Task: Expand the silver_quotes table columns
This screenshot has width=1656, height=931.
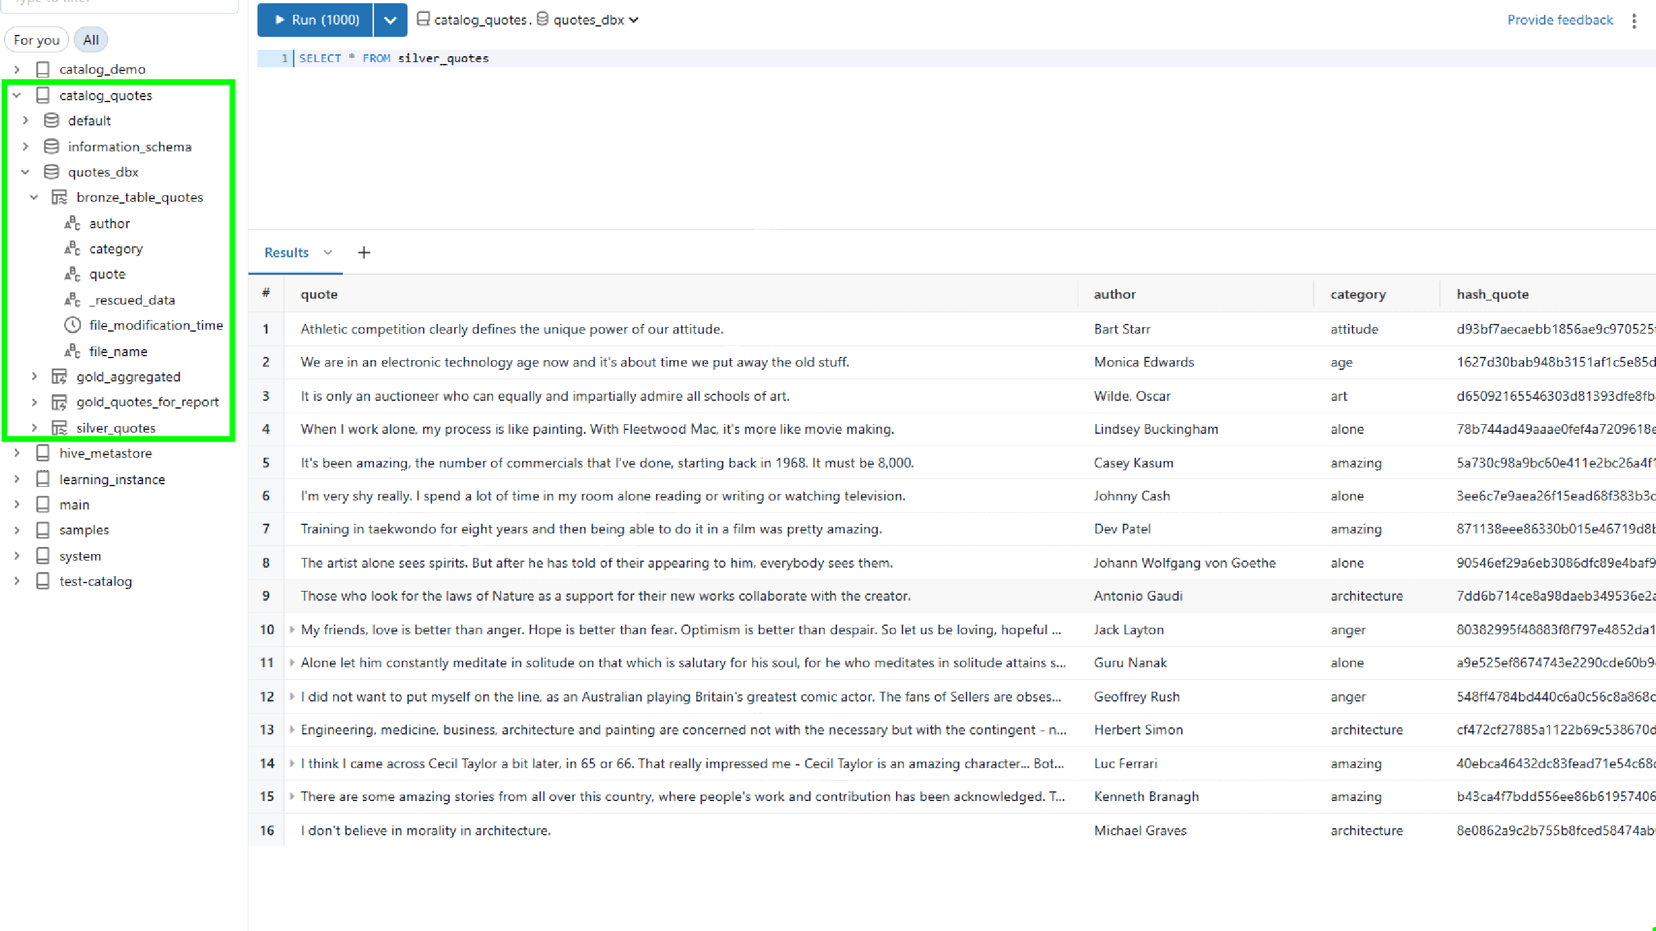Action: [34, 428]
